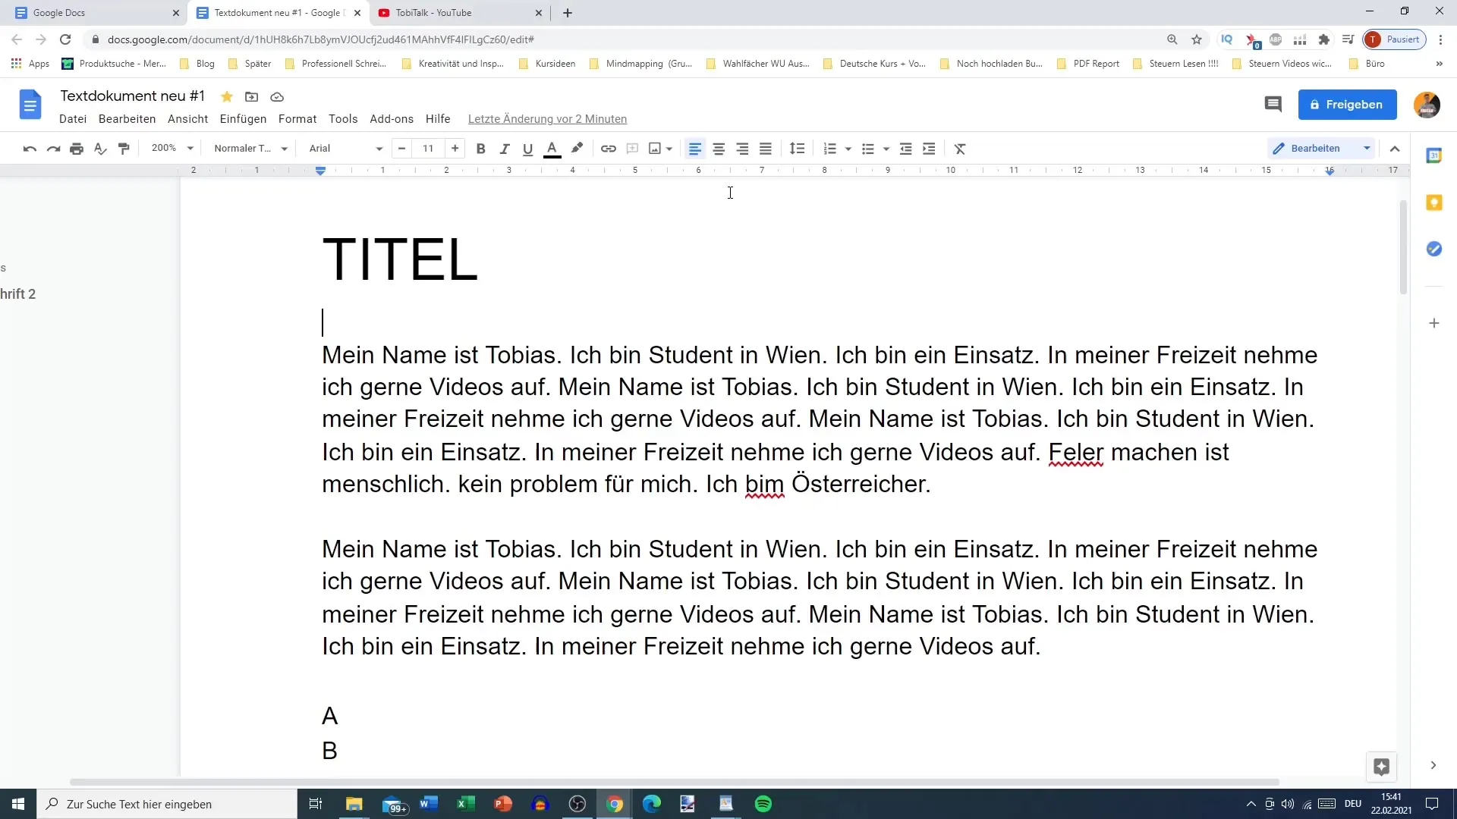Click the undo icon
This screenshot has height=819, width=1457.
(x=29, y=148)
